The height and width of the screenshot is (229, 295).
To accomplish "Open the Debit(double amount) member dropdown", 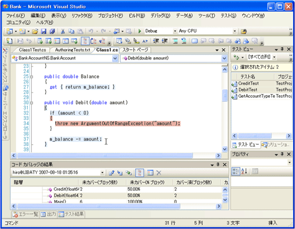I will click(x=224, y=58).
